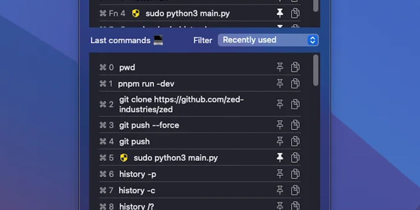Screen dimensions: 420x210
Task: Pin the history -c command
Action: [x=280, y=190]
